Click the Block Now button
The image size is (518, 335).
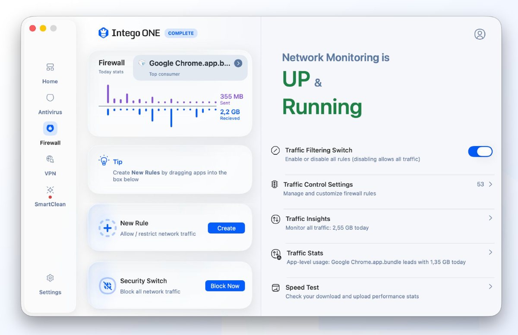point(225,286)
